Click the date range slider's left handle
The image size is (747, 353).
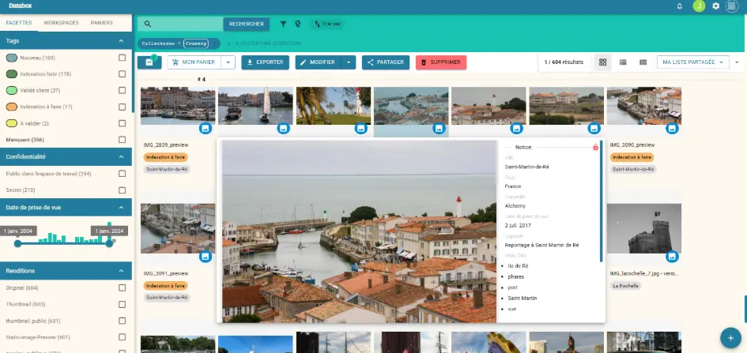[x=17, y=243]
